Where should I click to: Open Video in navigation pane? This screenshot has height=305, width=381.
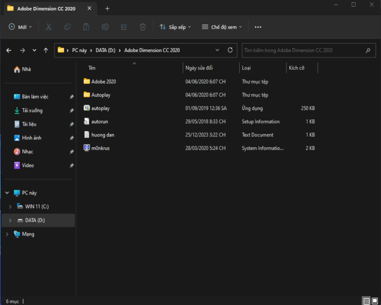(28, 165)
